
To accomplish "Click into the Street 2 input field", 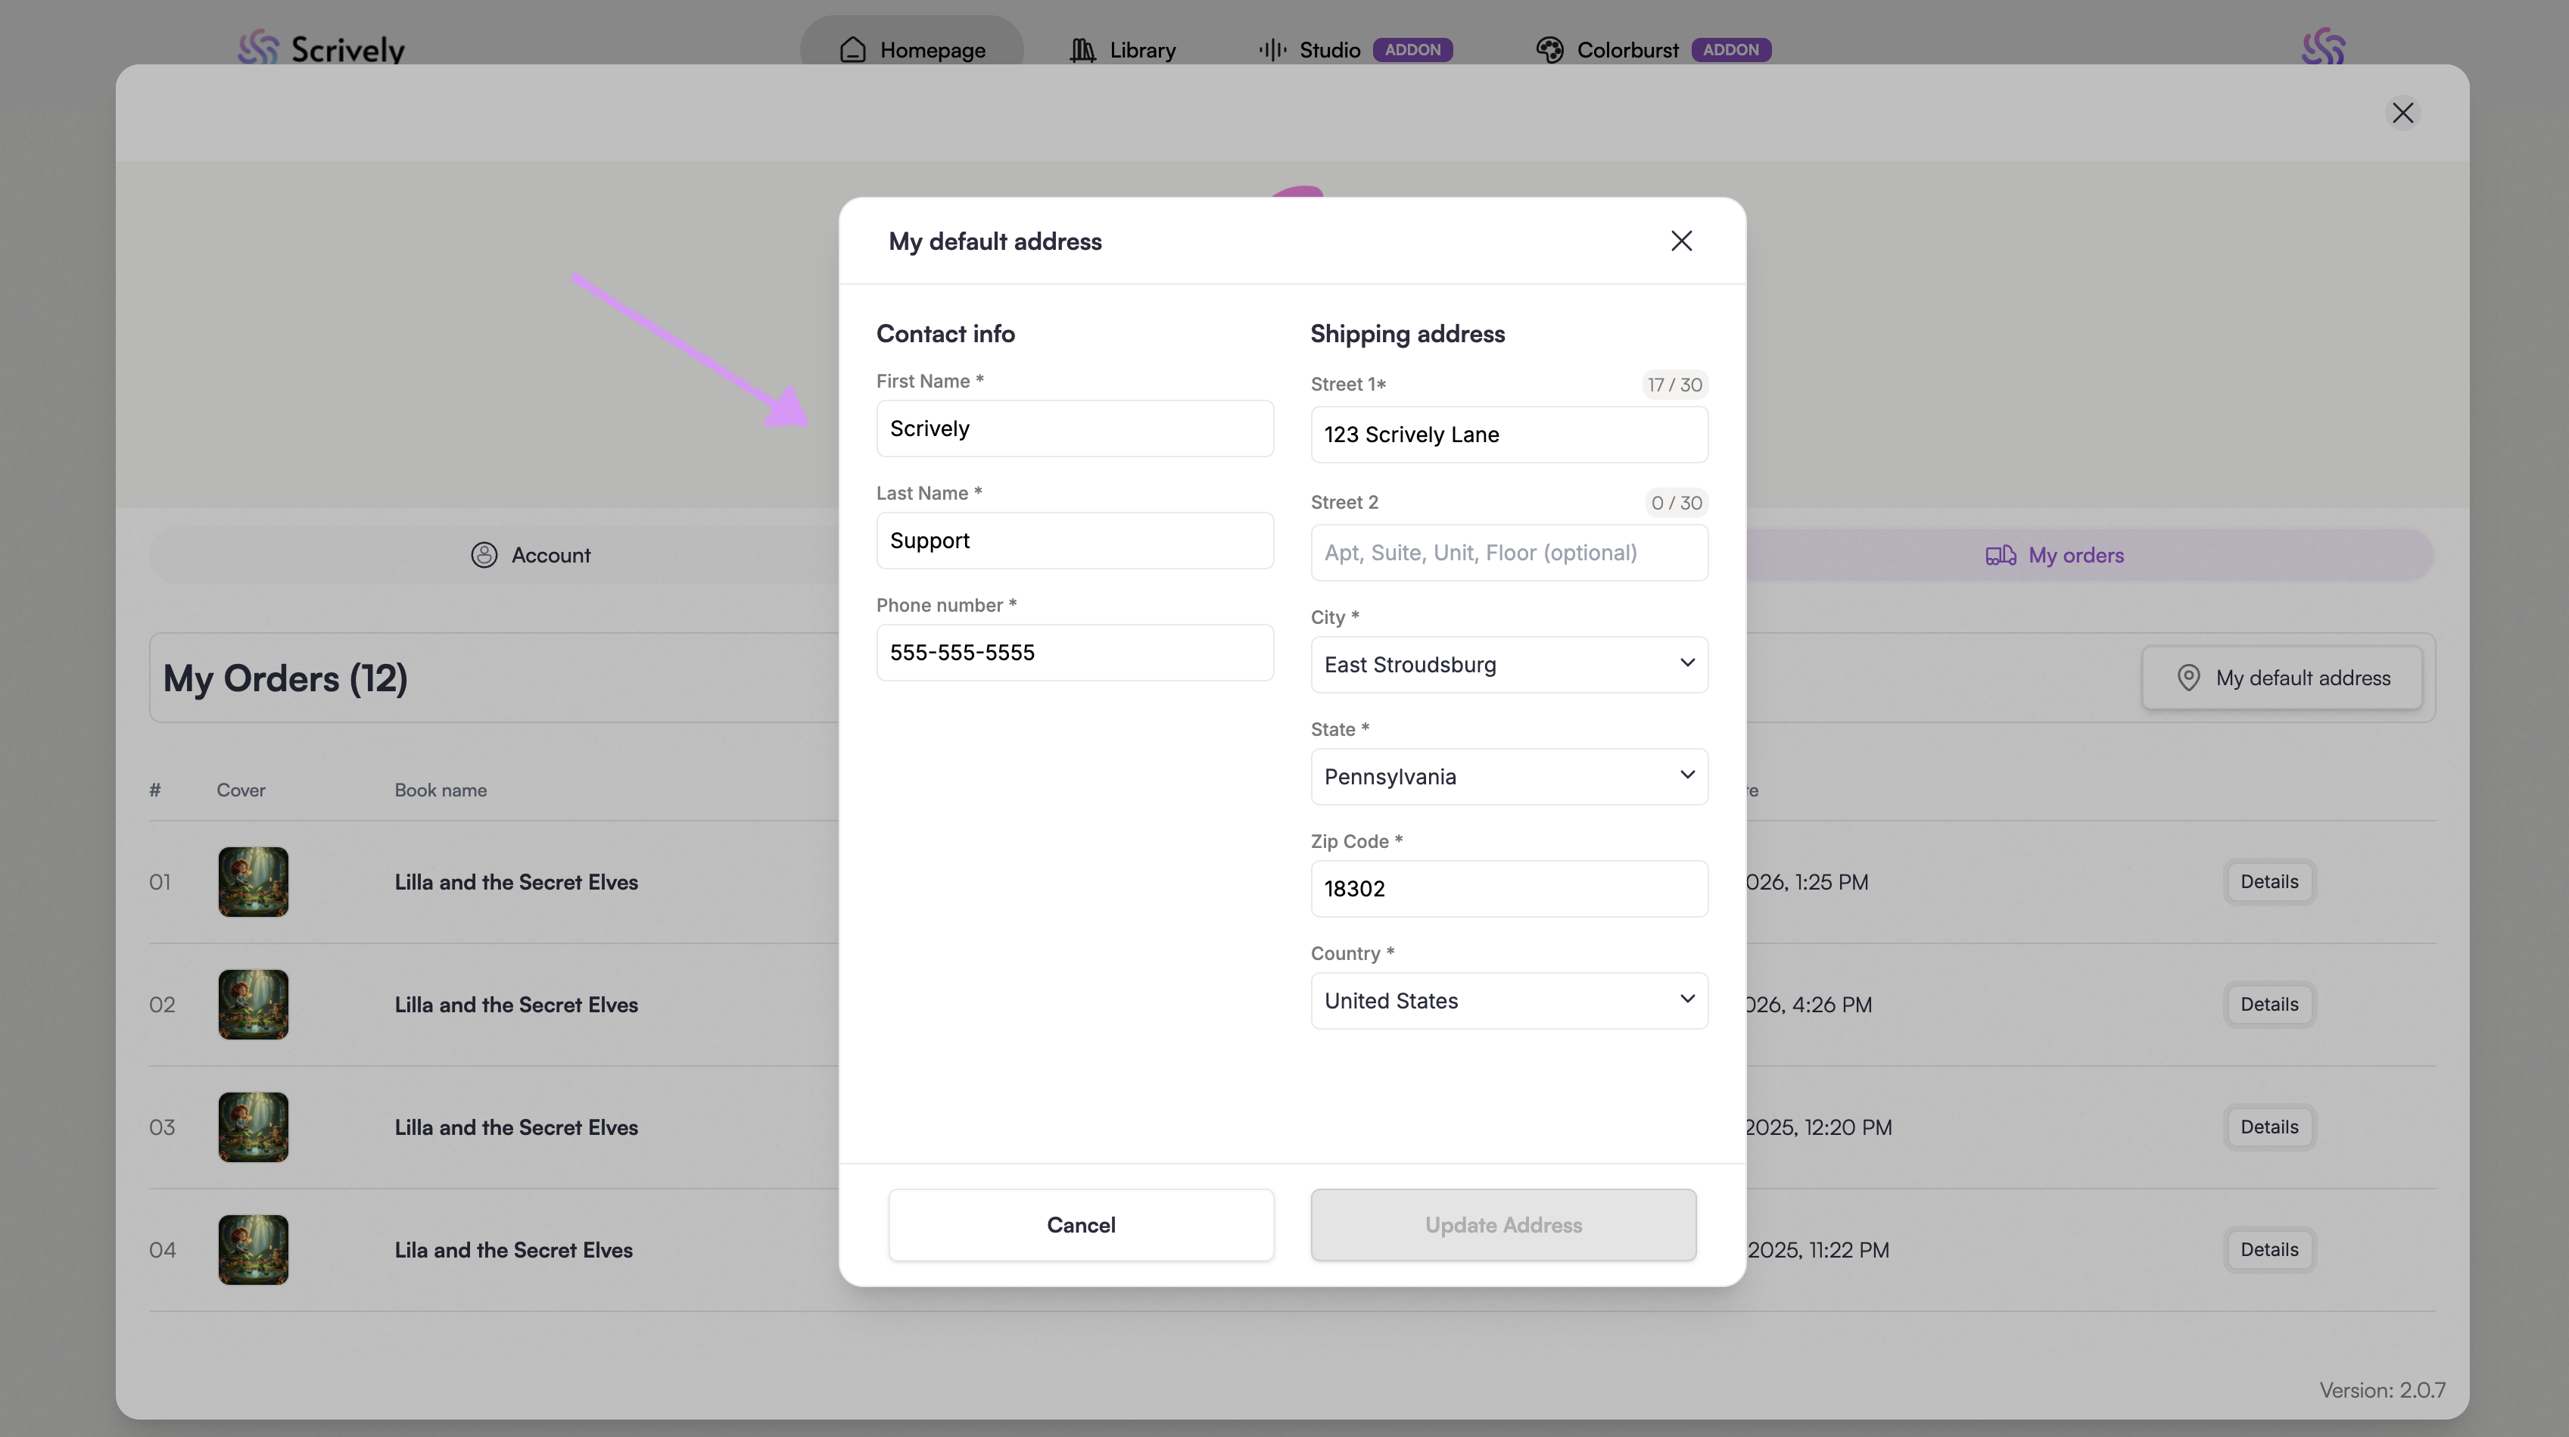I will pyautogui.click(x=1508, y=553).
